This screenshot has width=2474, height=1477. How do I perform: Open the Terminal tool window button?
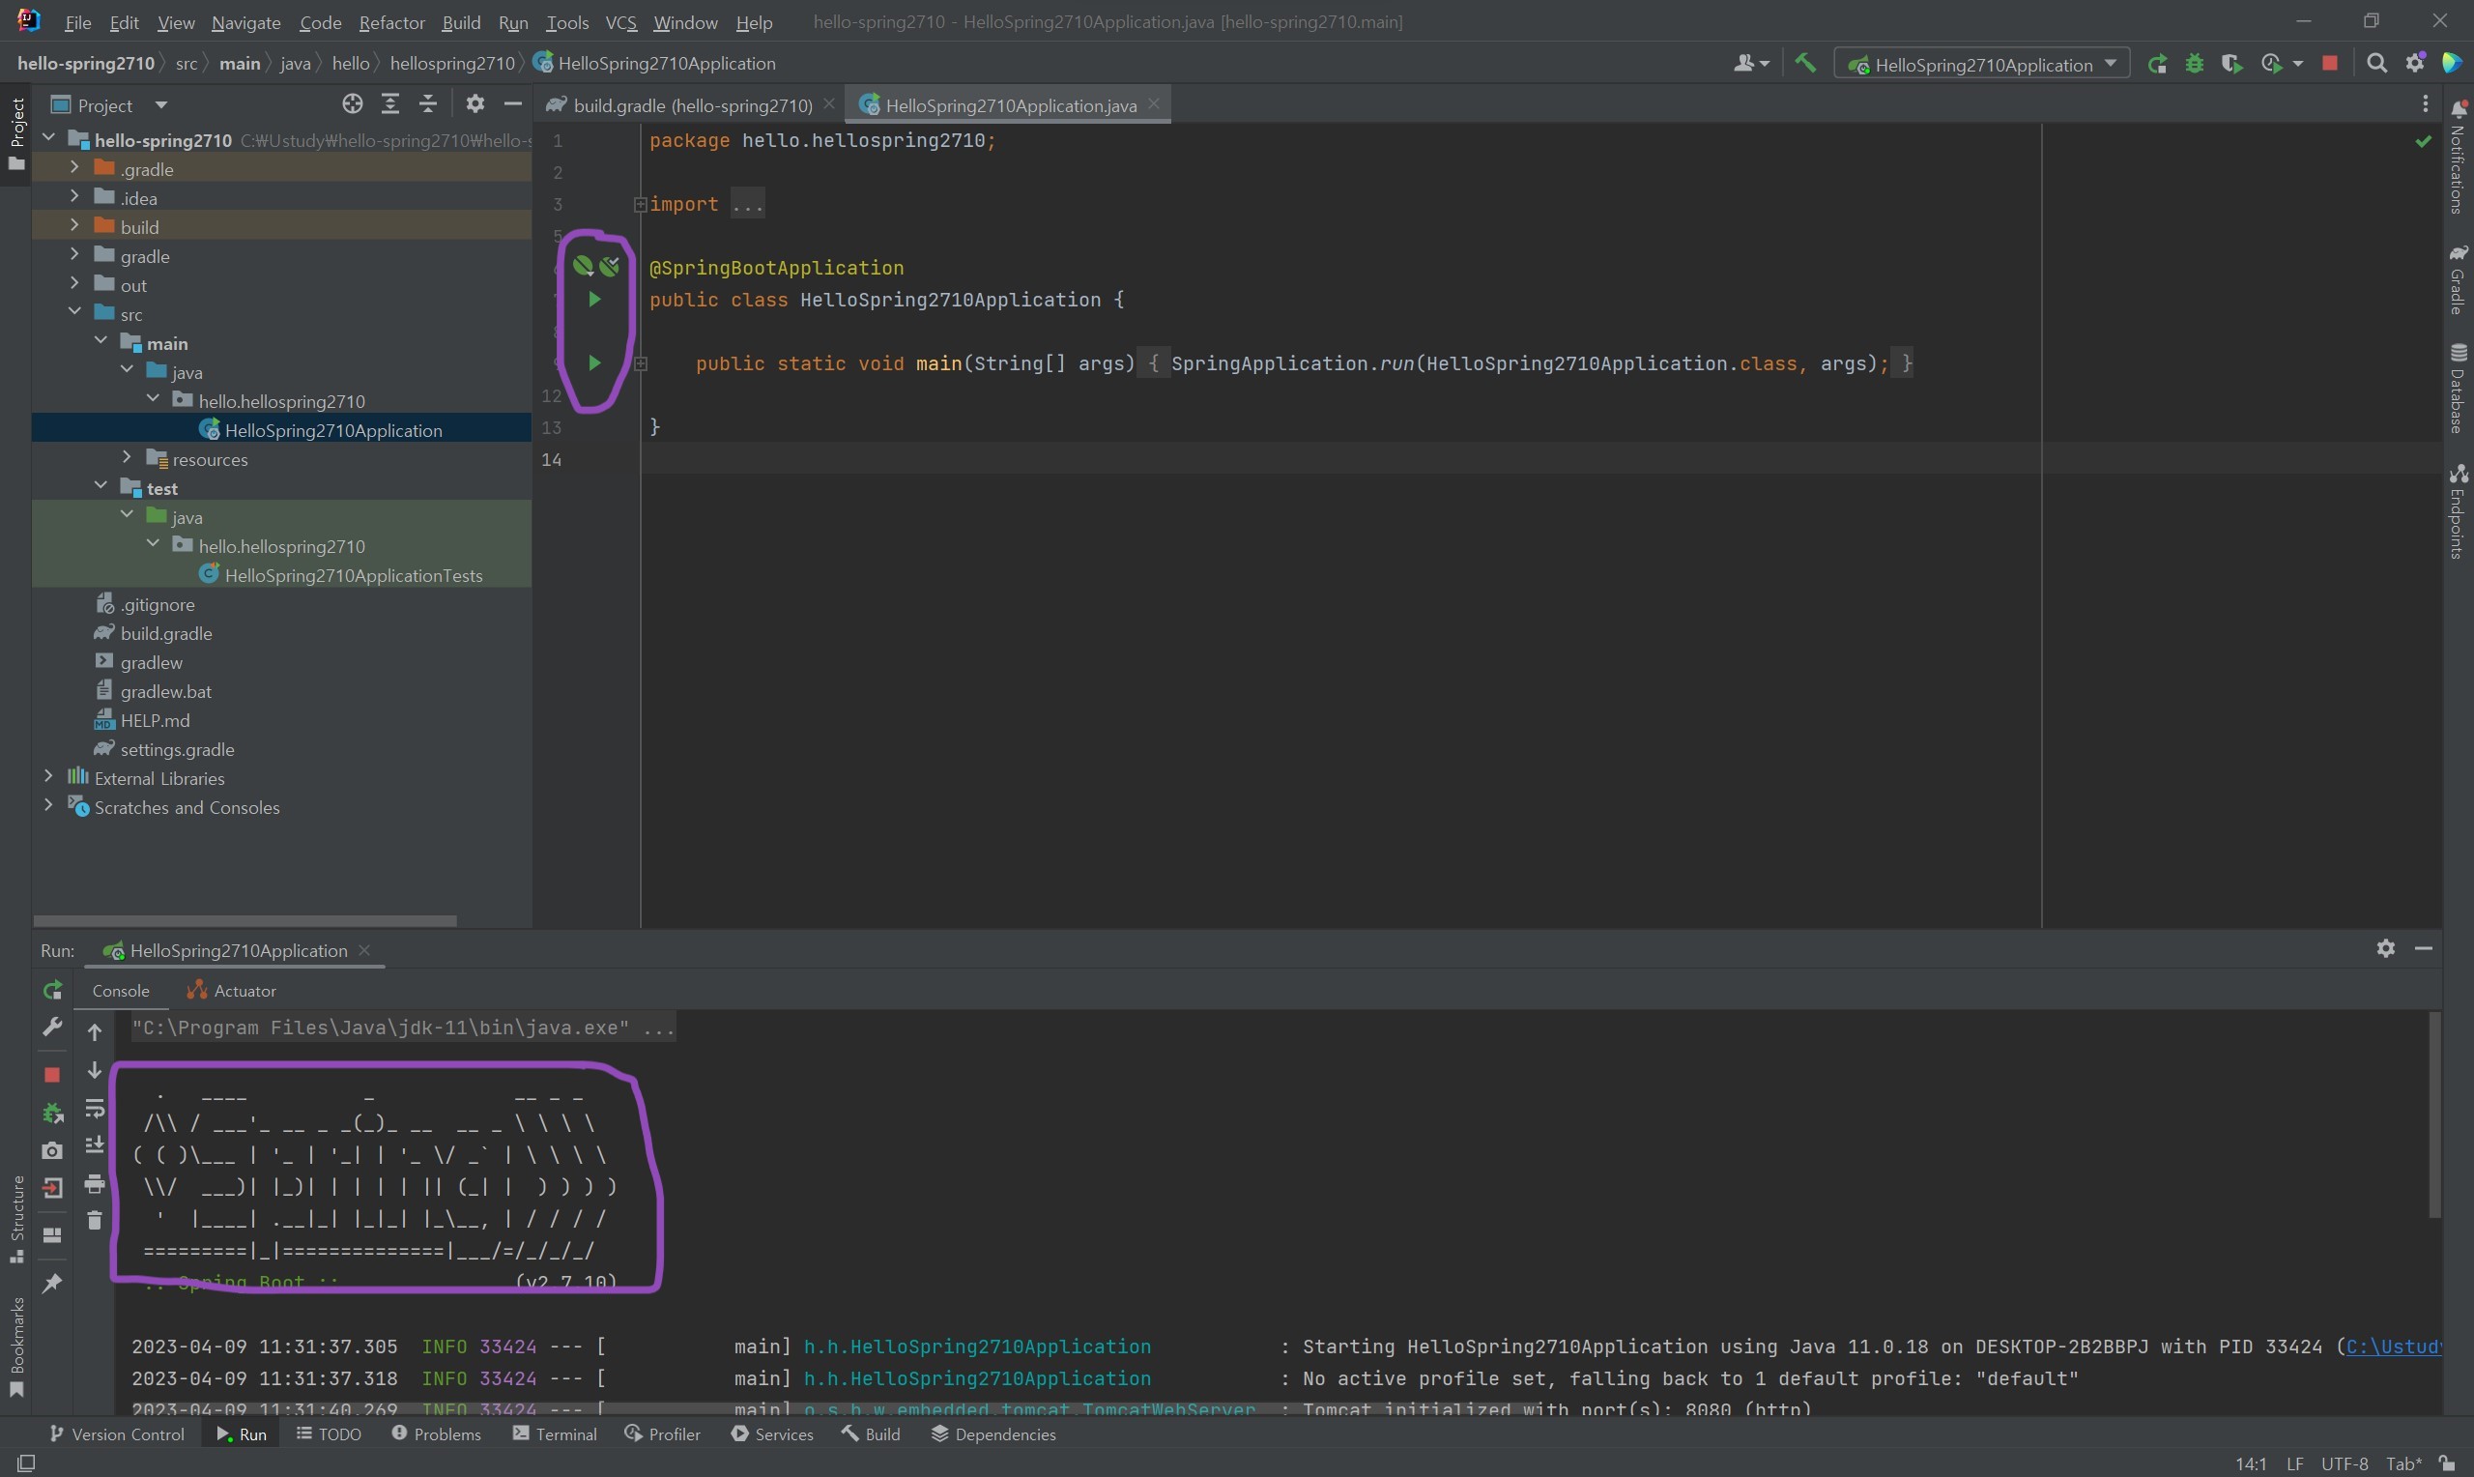click(555, 1434)
